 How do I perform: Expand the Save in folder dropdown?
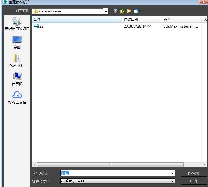click(106, 11)
